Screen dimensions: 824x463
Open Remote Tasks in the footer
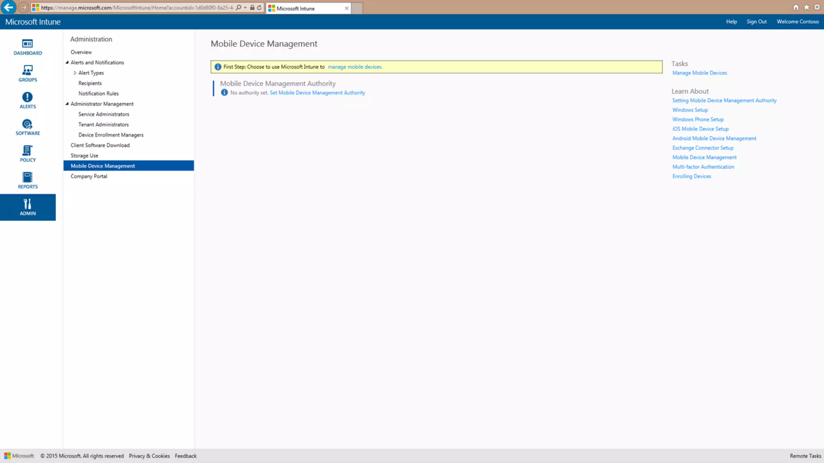coord(805,456)
